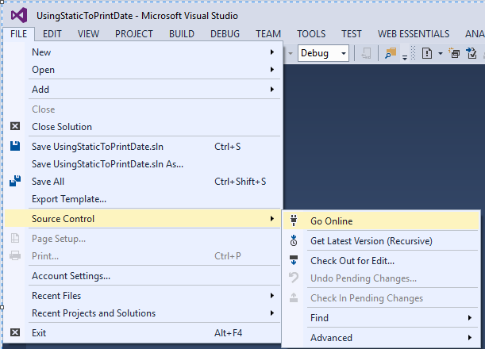Choose Account Settings from File menu
Image resolution: width=485 pixels, height=349 pixels.
click(x=71, y=276)
